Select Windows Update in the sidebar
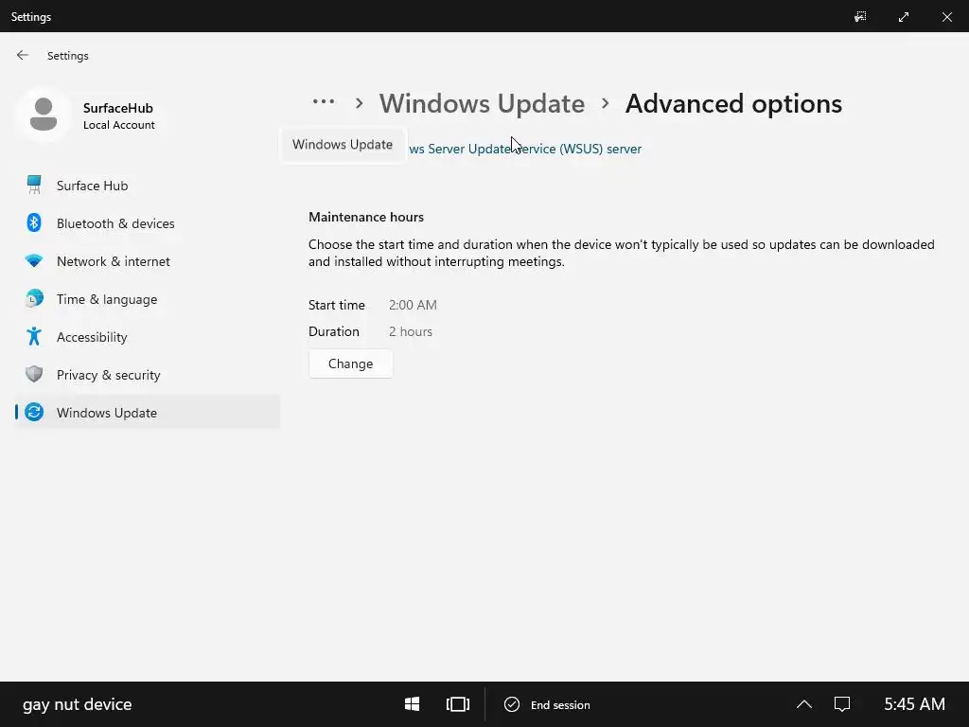Image resolution: width=969 pixels, height=727 pixels. point(147,413)
